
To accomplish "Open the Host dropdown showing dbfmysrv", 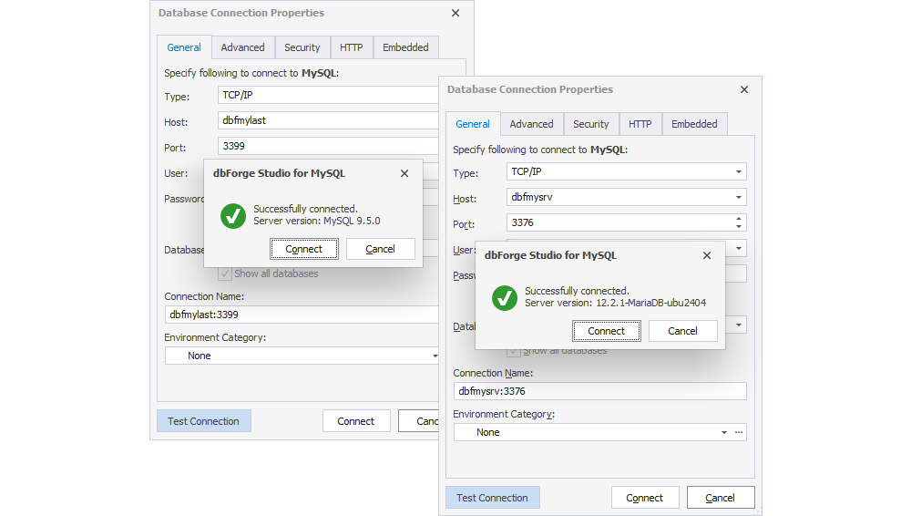I will [738, 197].
